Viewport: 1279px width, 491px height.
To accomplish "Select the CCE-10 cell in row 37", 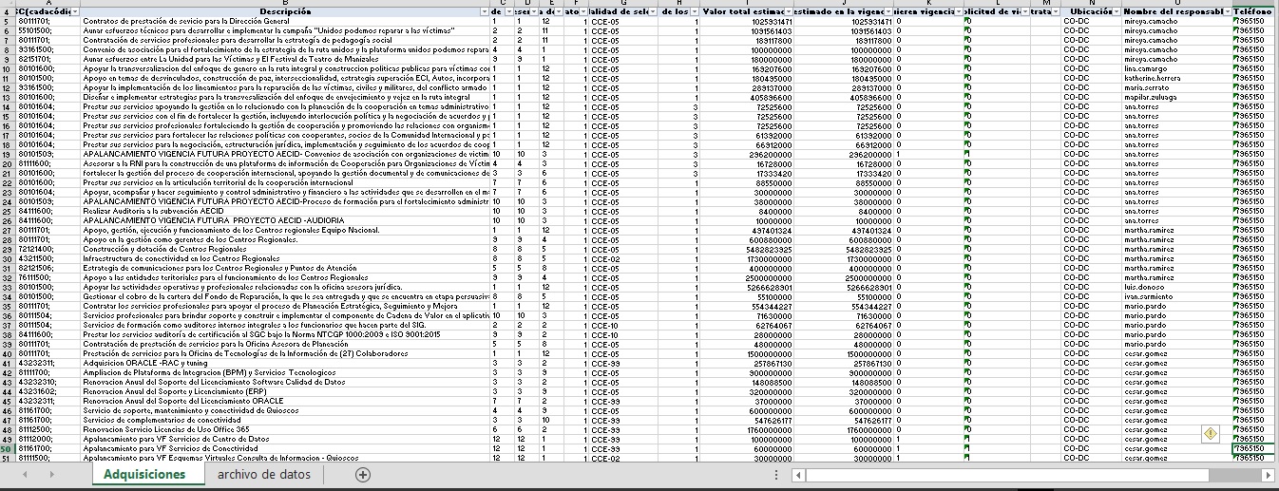I will coord(621,324).
